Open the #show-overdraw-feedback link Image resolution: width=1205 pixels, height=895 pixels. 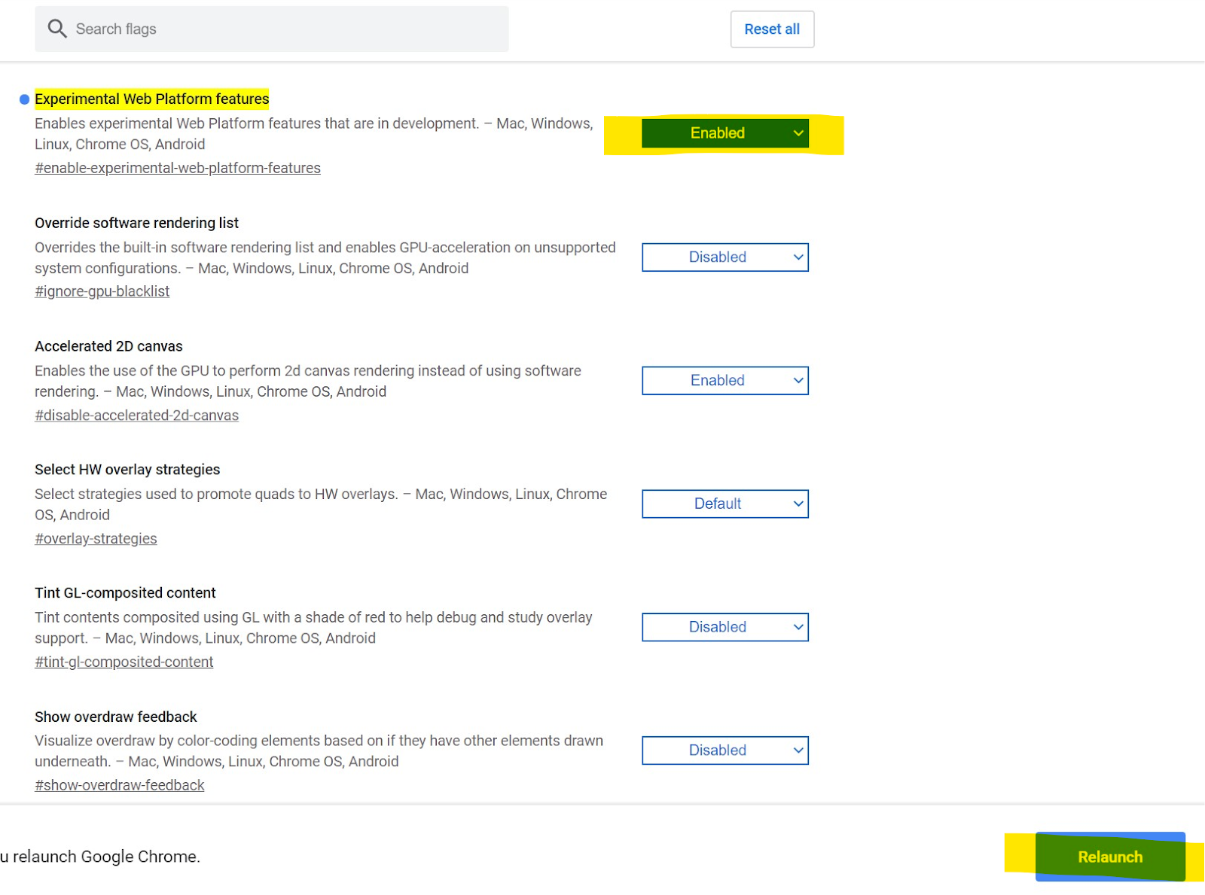pos(119,785)
